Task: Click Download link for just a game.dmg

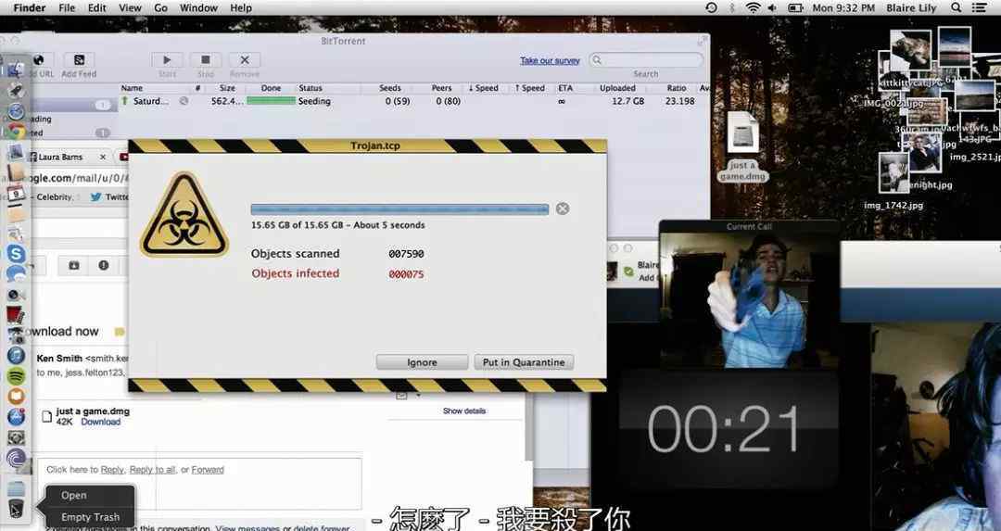Action: point(100,422)
